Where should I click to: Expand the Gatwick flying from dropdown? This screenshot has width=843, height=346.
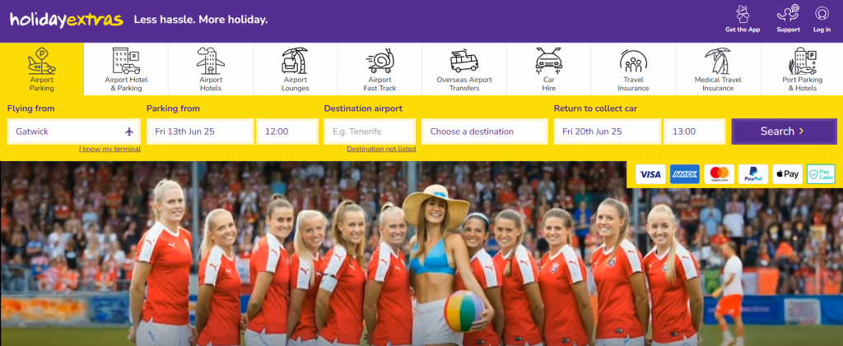click(74, 131)
